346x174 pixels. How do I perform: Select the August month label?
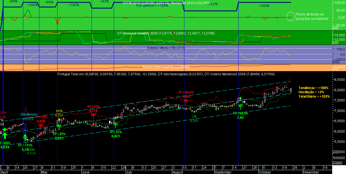(178, 172)
